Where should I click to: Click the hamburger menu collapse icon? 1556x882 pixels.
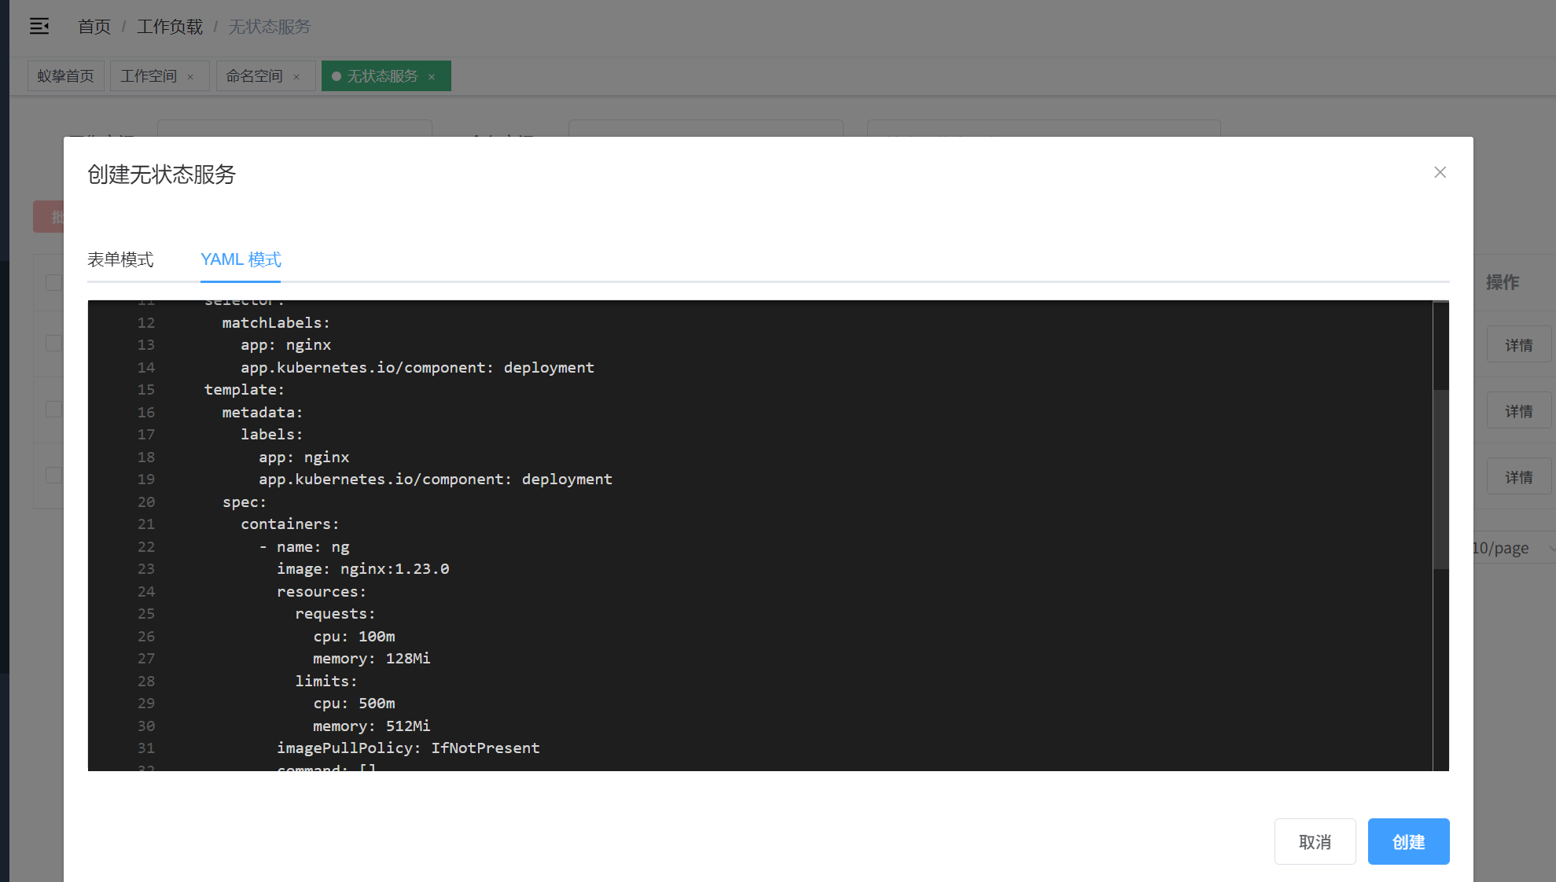point(39,27)
